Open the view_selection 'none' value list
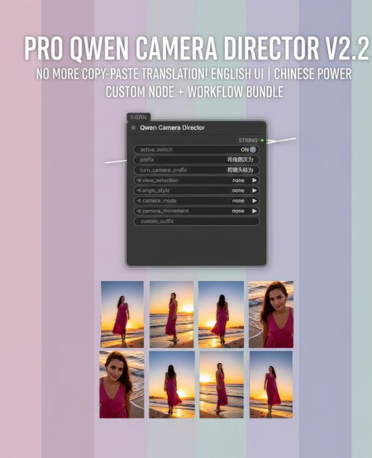Image resolution: width=372 pixels, height=458 pixels. [x=238, y=180]
